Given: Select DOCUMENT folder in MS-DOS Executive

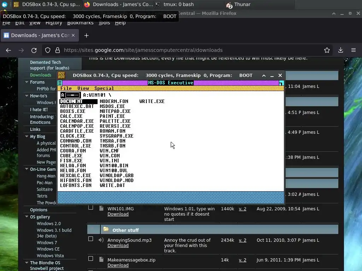Looking at the screenshot, I should coord(78,101).
